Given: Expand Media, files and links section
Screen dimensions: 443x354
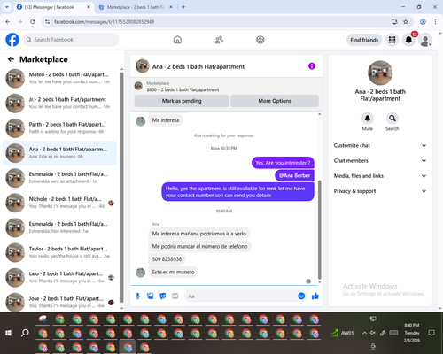Looking at the screenshot, I should click(380, 176).
